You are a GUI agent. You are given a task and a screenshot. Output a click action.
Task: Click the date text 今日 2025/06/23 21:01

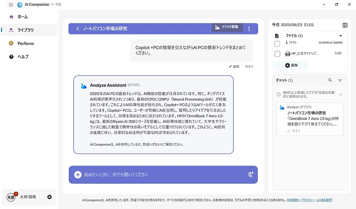click(293, 25)
